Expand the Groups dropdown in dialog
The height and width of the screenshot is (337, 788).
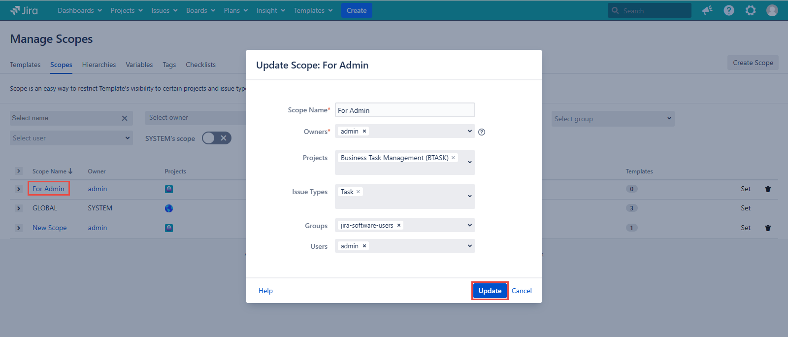click(469, 225)
